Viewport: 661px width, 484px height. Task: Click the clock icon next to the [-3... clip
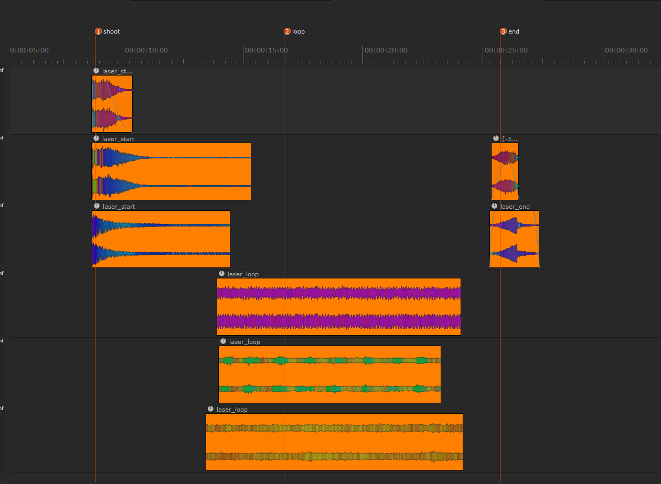[496, 138]
